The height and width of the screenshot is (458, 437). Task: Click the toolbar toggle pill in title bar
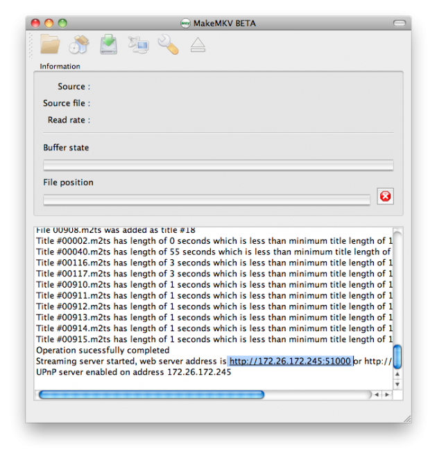pyautogui.click(x=399, y=23)
